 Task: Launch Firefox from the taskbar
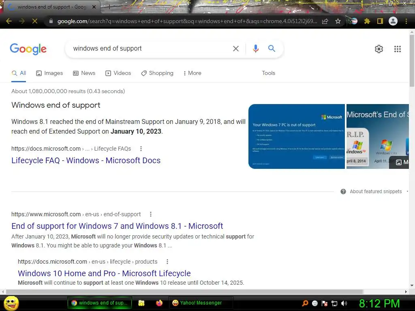tap(159, 303)
